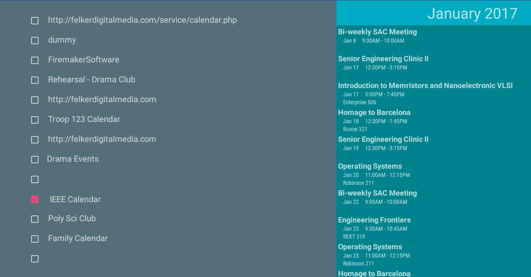Tick the FiremakerSoftware calendar checkbox
Viewport: 531px width, 277px height.
(x=35, y=60)
